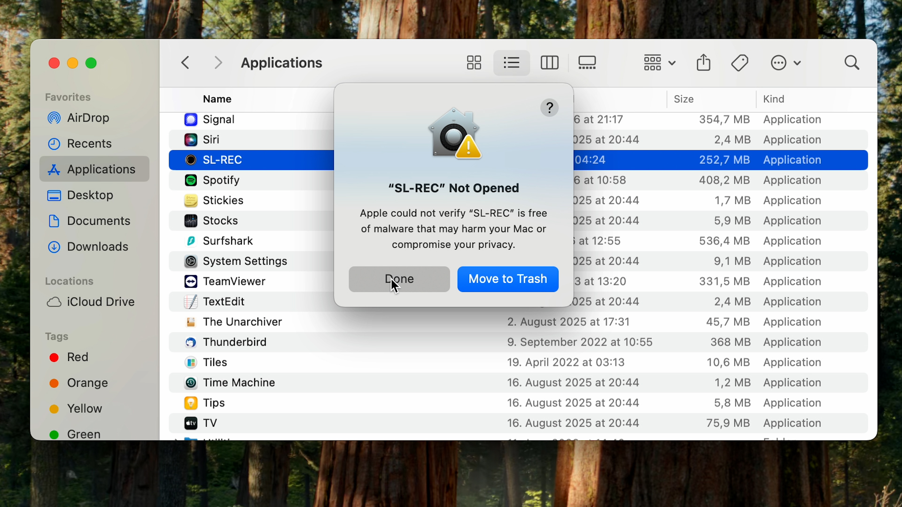Switch to list view

[511, 62]
